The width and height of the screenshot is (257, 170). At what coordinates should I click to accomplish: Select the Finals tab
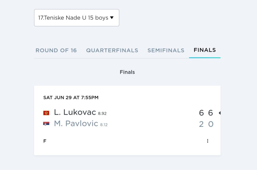[x=205, y=50]
